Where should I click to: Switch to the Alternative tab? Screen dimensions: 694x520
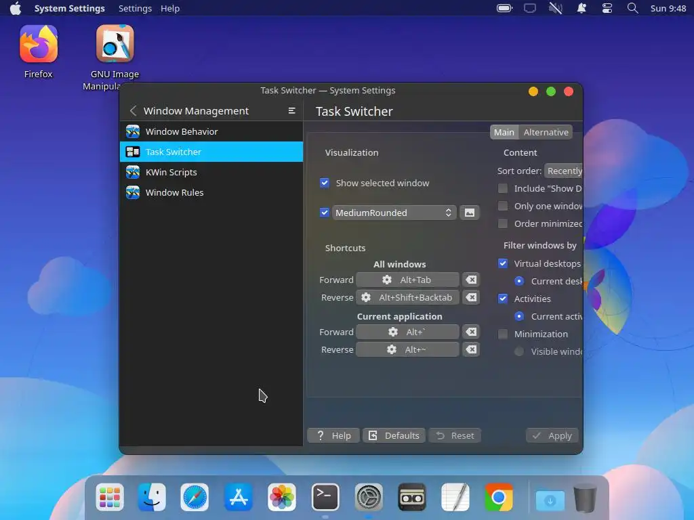click(x=546, y=132)
